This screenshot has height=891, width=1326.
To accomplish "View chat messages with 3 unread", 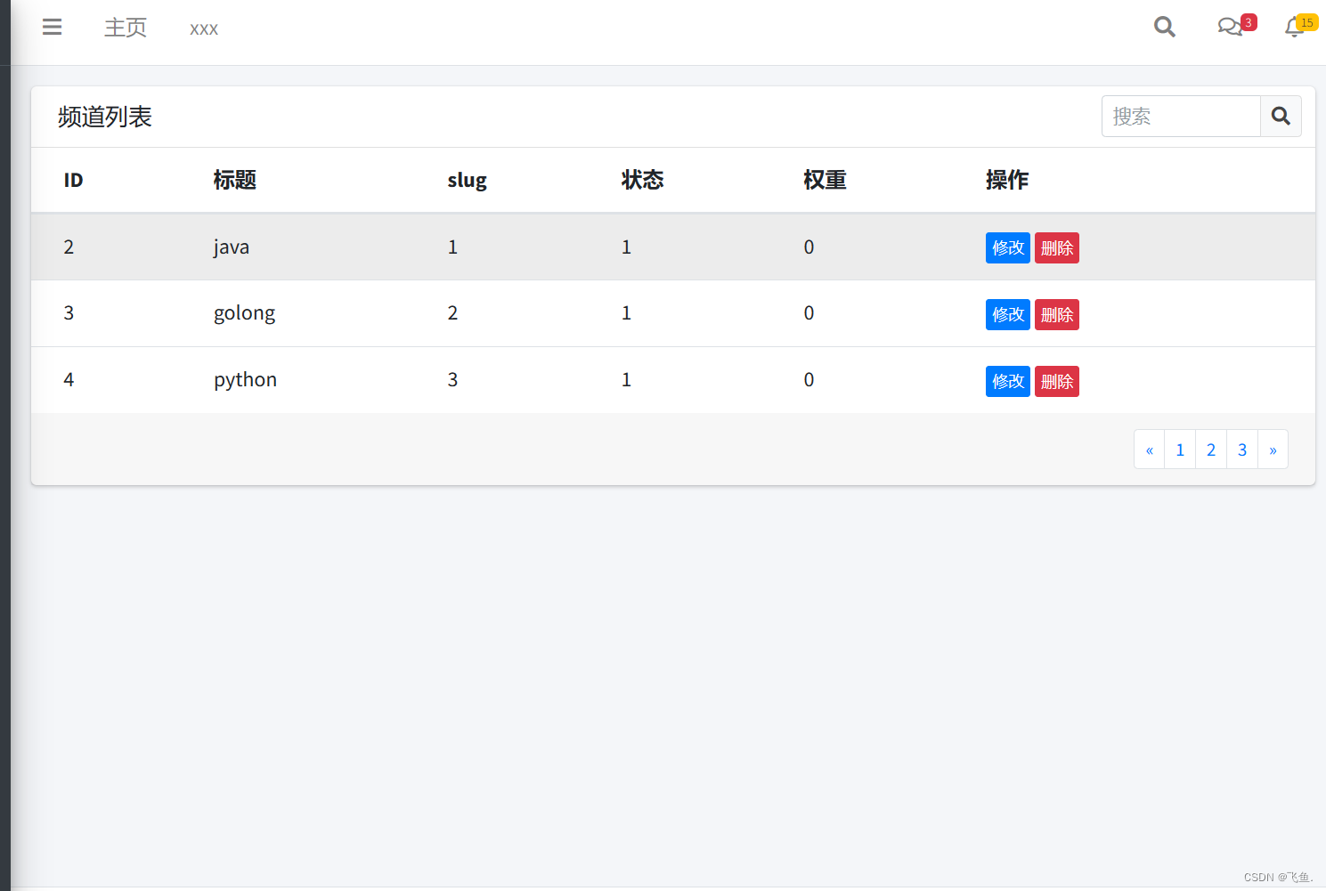I will pyautogui.click(x=1231, y=27).
